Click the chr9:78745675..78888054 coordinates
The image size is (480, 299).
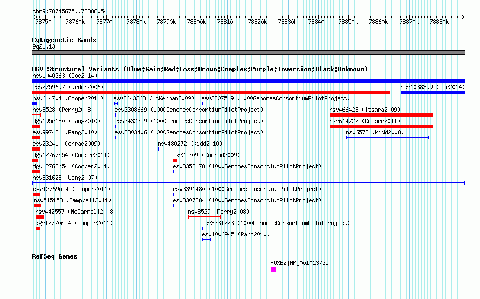point(70,11)
